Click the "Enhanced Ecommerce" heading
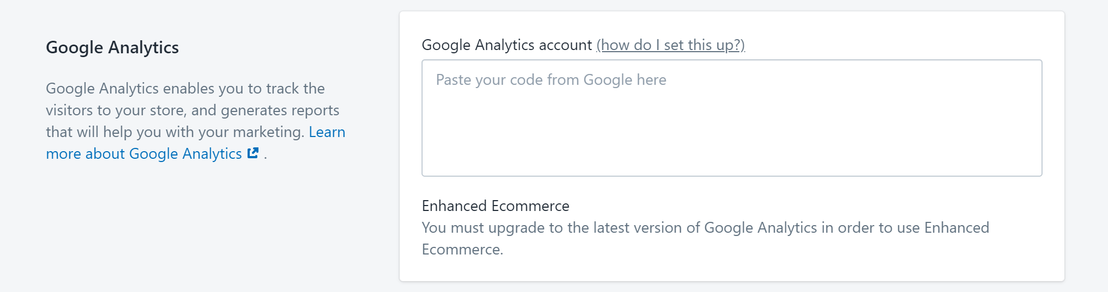1108x292 pixels. [495, 206]
